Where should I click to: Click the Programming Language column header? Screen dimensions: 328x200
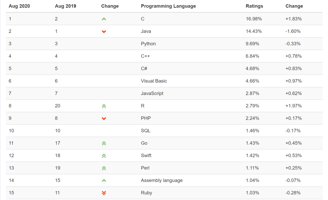coord(168,6)
